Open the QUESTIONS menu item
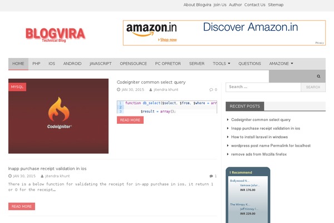The height and width of the screenshot is (223, 334). click(x=249, y=64)
